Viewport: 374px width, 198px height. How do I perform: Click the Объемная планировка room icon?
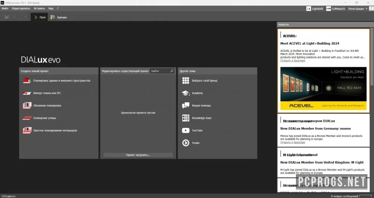(27, 106)
